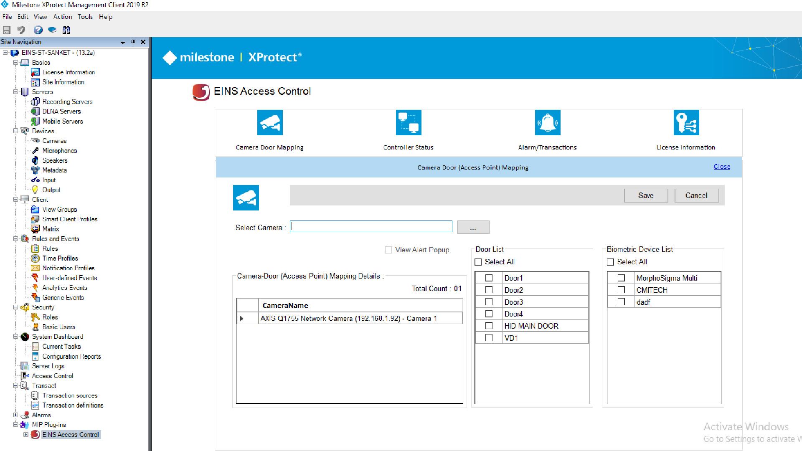Open the License Information key icon
The width and height of the screenshot is (802, 451).
click(x=686, y=122)
